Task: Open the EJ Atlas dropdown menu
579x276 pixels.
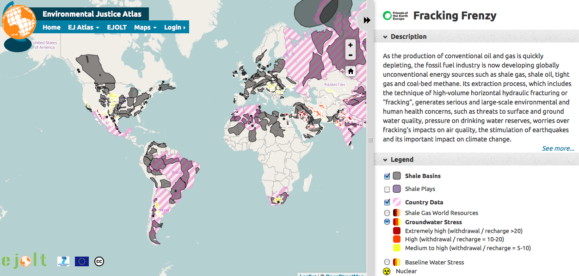Action: [x=84, y=27]
